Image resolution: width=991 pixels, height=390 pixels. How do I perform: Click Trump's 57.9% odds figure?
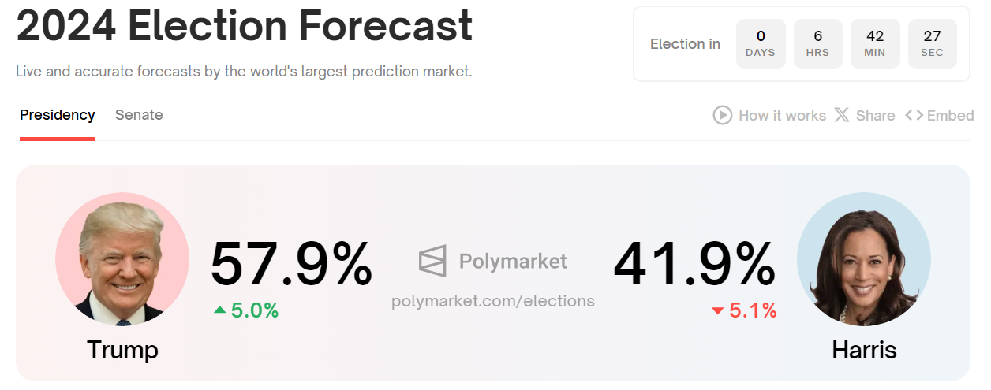click(291, 265)
